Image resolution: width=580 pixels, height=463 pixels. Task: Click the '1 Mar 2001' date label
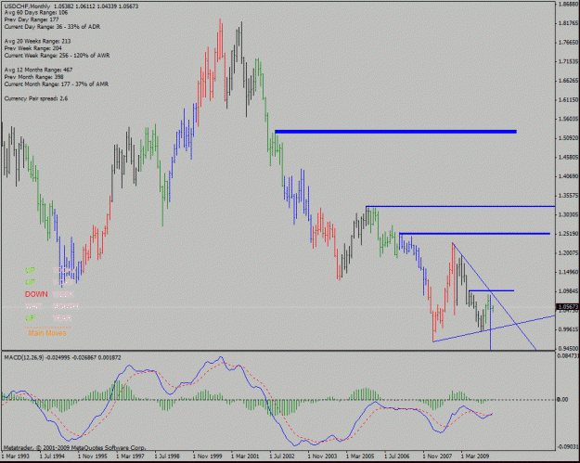point(246,456)
